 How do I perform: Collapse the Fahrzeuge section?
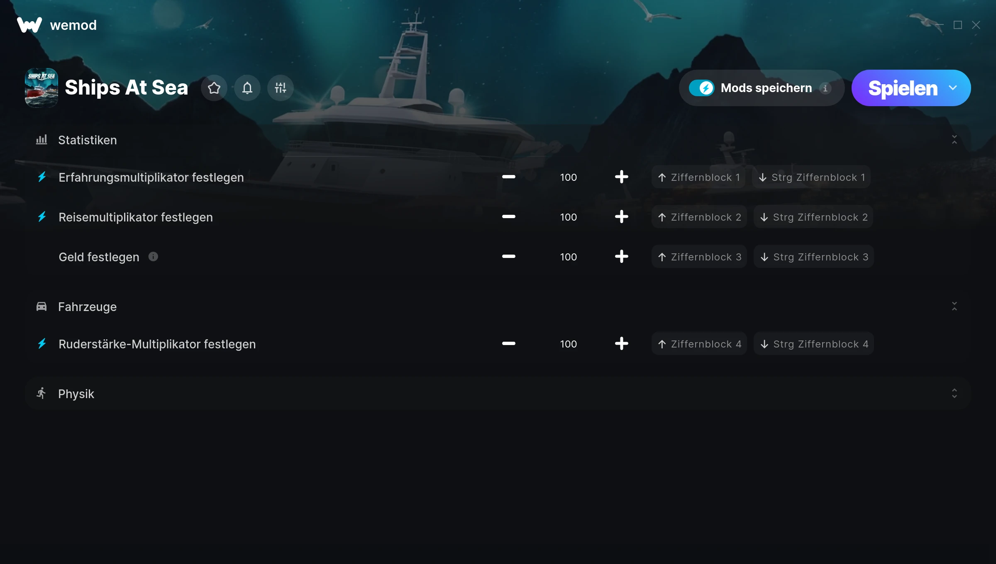[954, 306]
